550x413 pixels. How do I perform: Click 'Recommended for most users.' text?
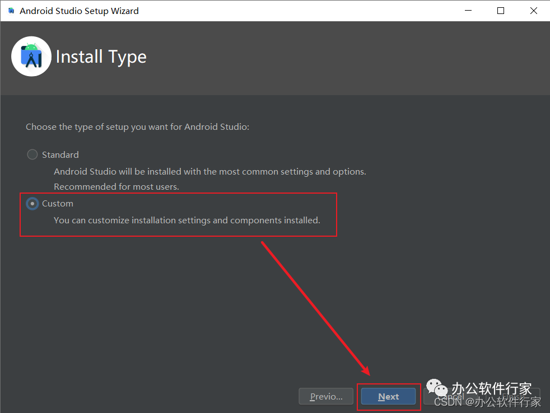click(116, 186)
